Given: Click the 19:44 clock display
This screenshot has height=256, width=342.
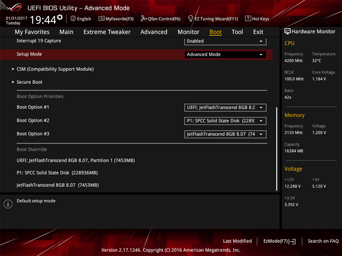Looking at the screenshot, I should (43, 20).
